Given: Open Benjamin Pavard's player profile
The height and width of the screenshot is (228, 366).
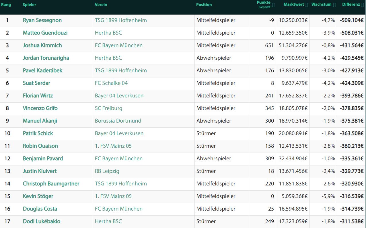Looking at the screenshot, I should pyautogui.click(x=43, y=159).
